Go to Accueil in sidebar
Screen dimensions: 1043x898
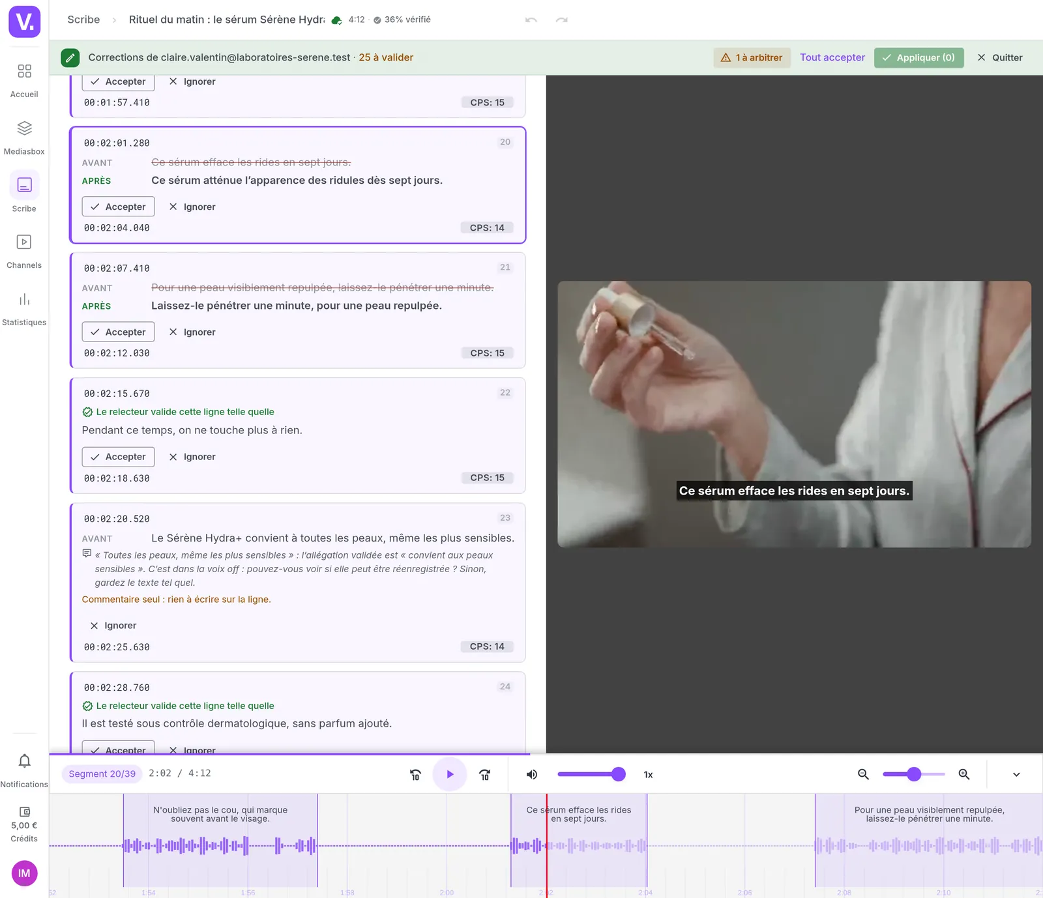(x=24, y=80)
